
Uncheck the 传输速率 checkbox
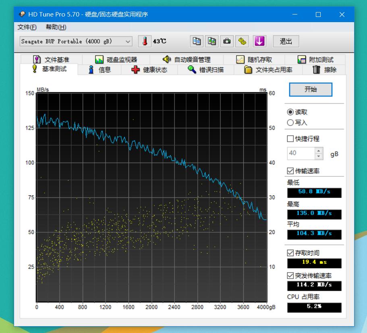pos(290,171)
